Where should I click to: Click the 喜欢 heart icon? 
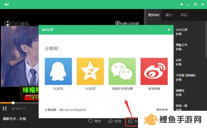[x=90, y=121]
